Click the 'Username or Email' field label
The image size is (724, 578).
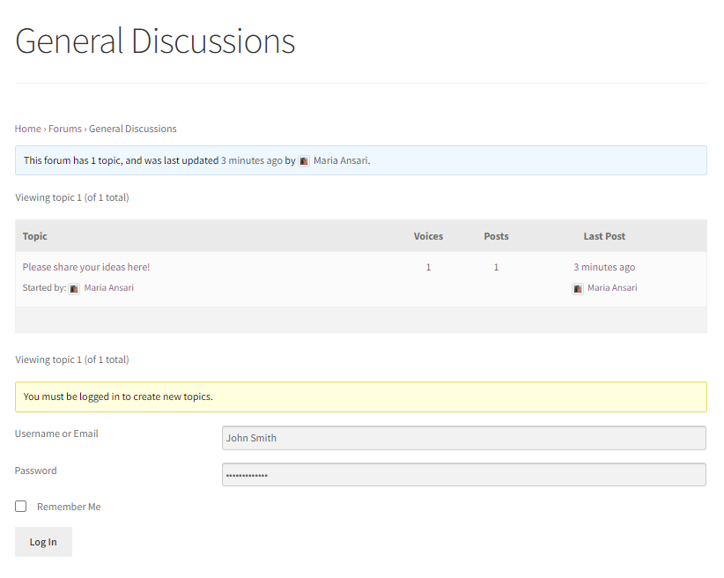(x=56, y=433)
